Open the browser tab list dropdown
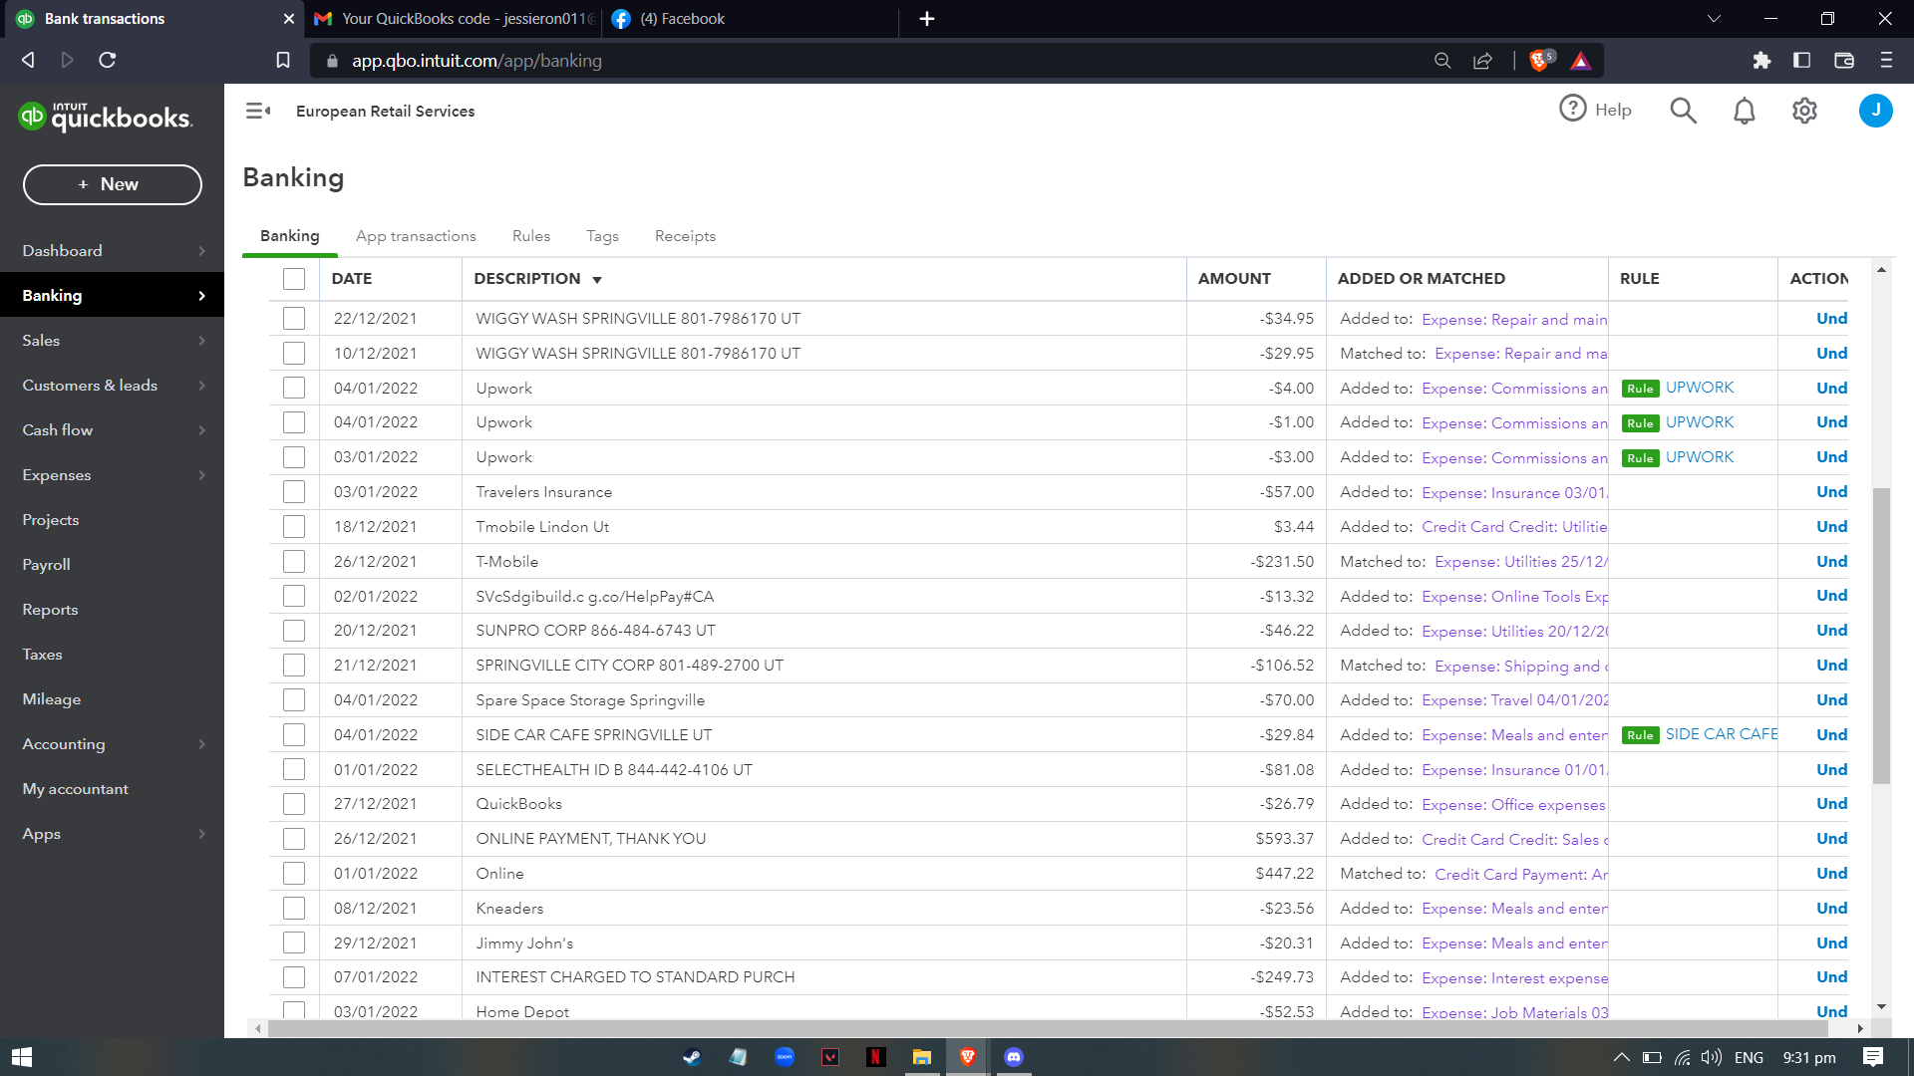This screenshot has width=1914, height=1076. (1714, 19)
